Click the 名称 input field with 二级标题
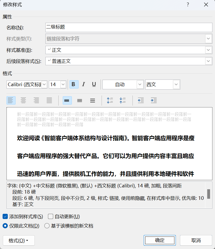Screen dimensions: 215x249 point(129,27)
